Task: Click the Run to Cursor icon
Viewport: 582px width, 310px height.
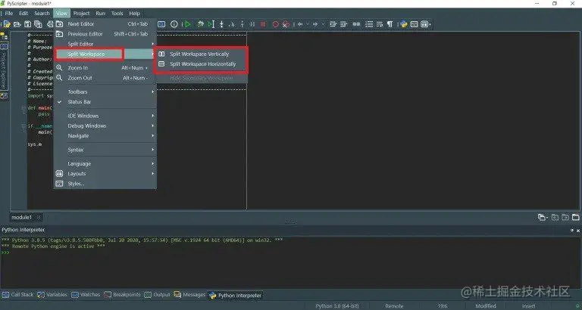Action: (211, 24)
